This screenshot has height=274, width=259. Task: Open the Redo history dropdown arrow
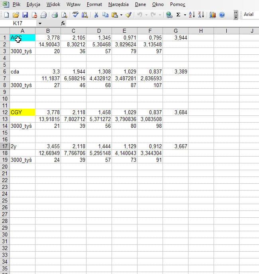coord(160,15)
